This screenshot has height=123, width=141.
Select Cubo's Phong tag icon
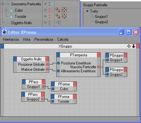click(58, 10)
